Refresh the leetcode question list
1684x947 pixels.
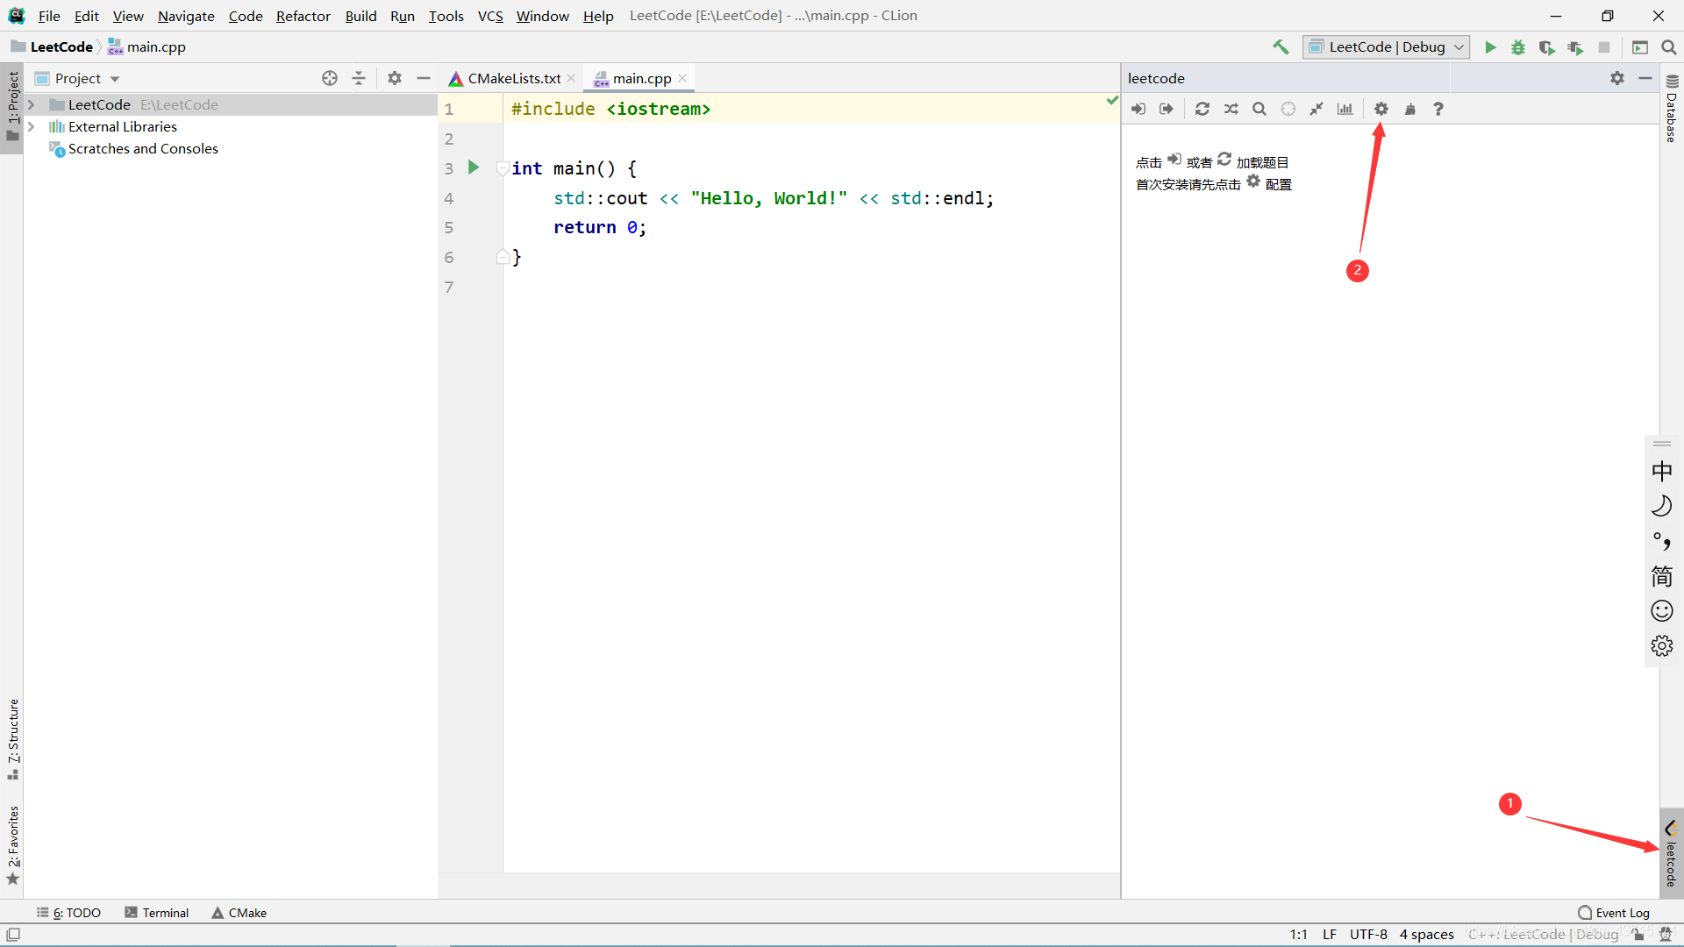[1202, 109]
